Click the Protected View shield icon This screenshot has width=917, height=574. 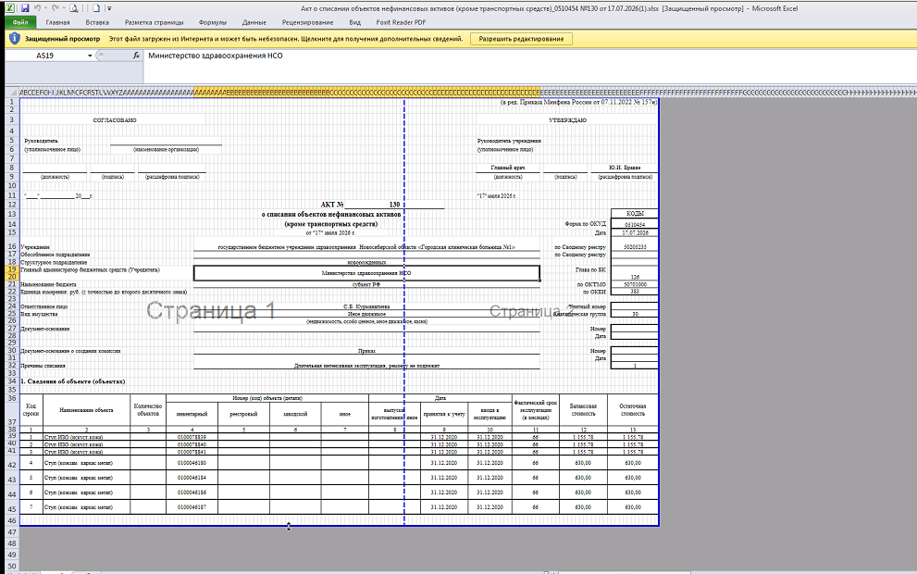click(15, 39)
